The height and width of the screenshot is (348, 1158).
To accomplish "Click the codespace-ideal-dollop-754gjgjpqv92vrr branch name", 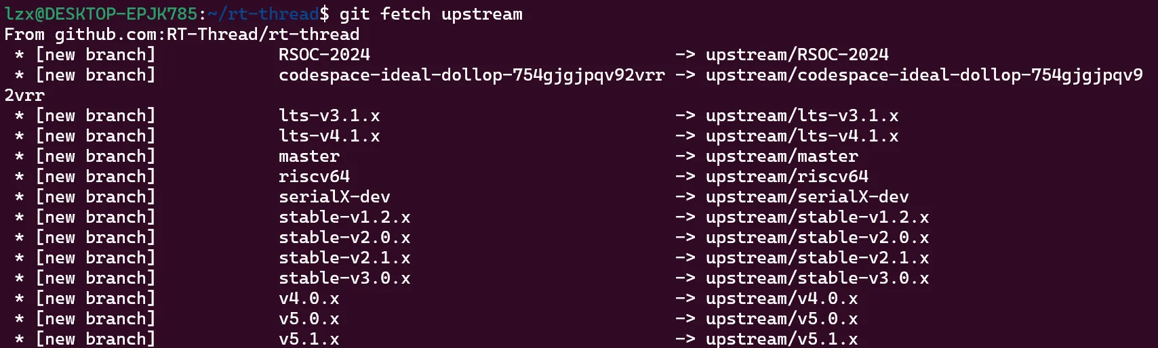I will pyautogui.click(x=471, y=75).
